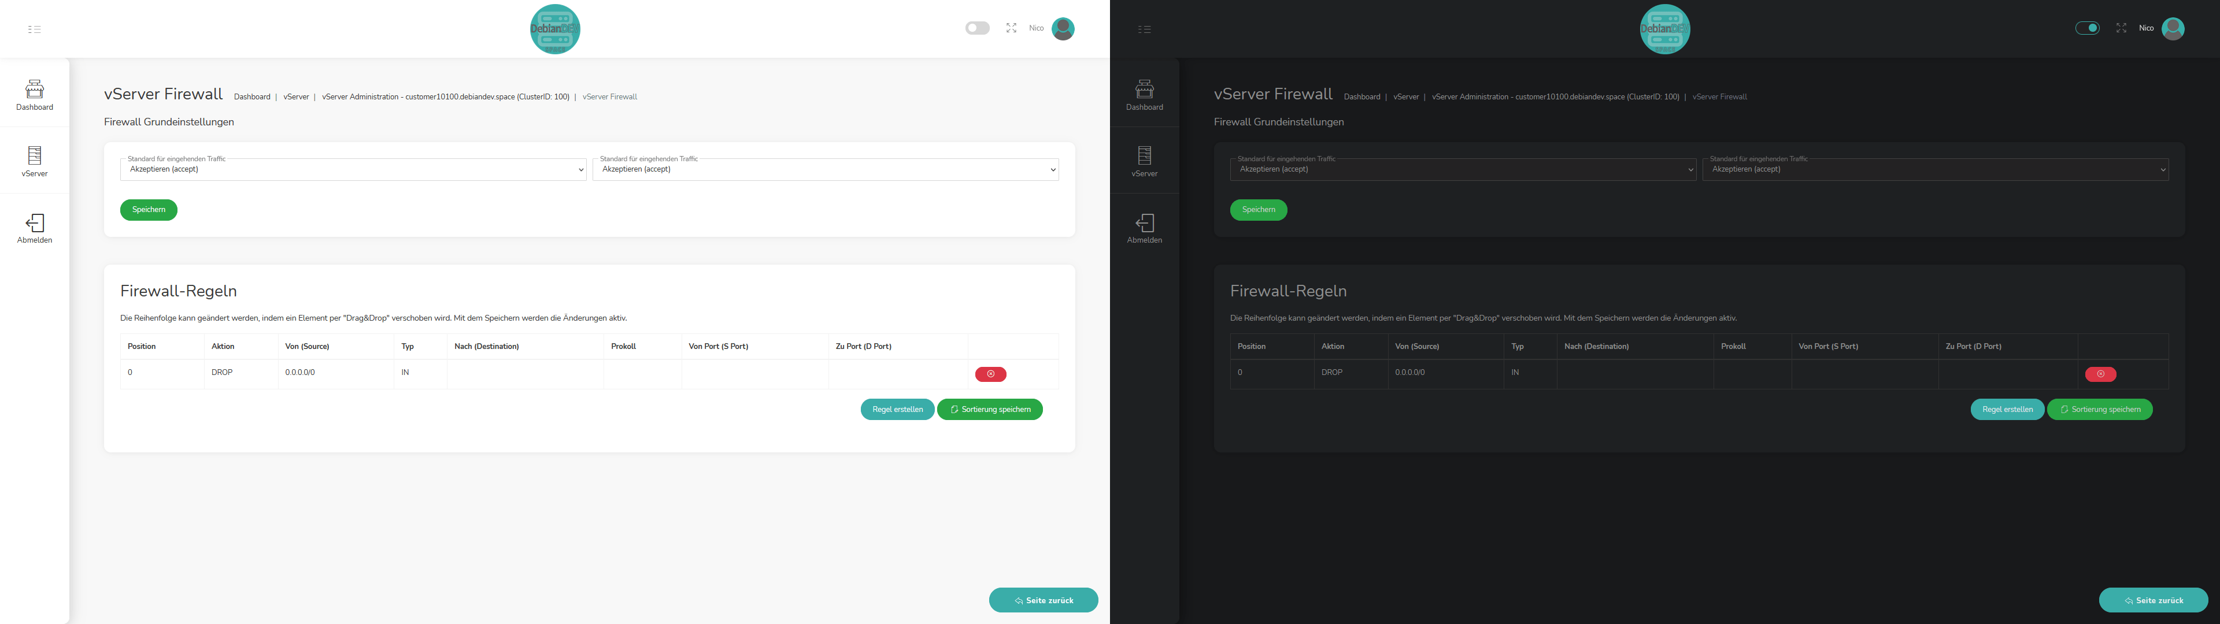The height and width of the screenshot is (624, 2220).
Task: Click Sortierung speichern in light panel
Action: (989, 410)
